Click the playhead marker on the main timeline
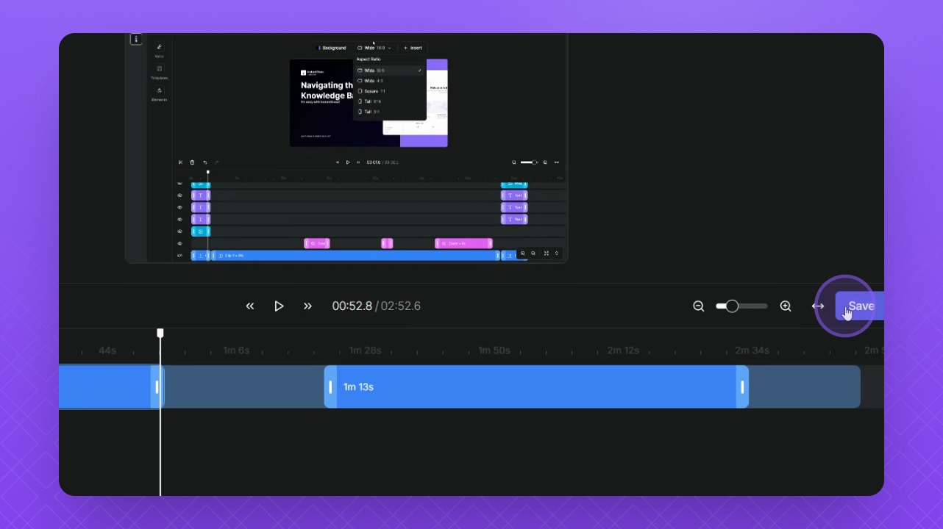The width and height of the screenshot is (943, 529). tap(160, 333)
